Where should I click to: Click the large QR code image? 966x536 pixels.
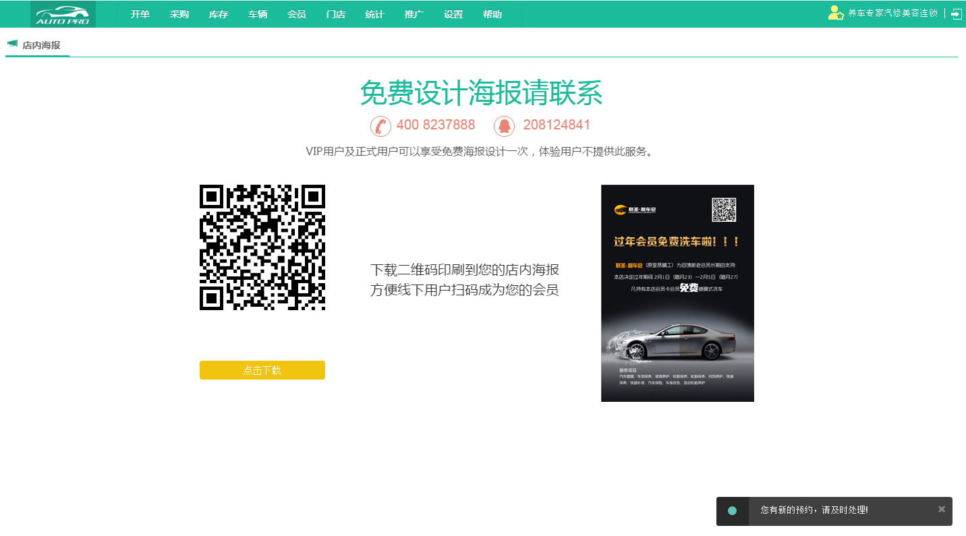pyautogui.click(x=262, y=247)
